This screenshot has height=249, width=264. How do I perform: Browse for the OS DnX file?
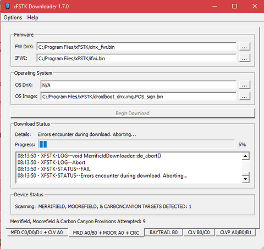tap(245, 84)
